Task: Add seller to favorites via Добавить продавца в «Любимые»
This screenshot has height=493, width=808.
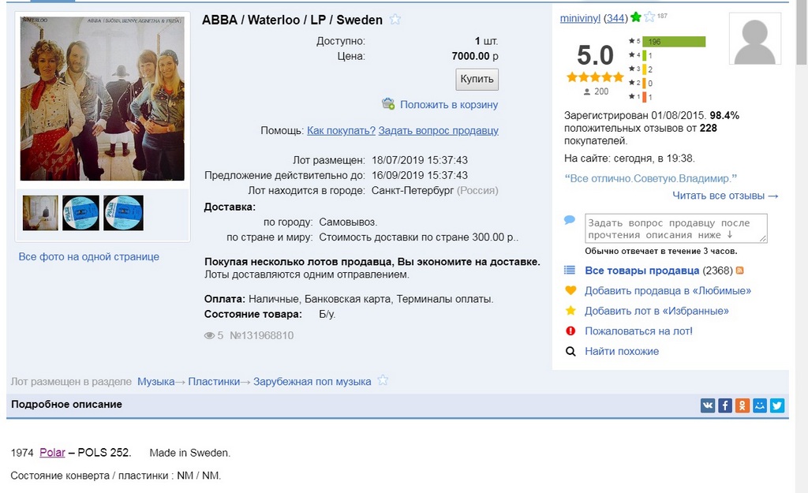Action: click(x=668, y=291)
